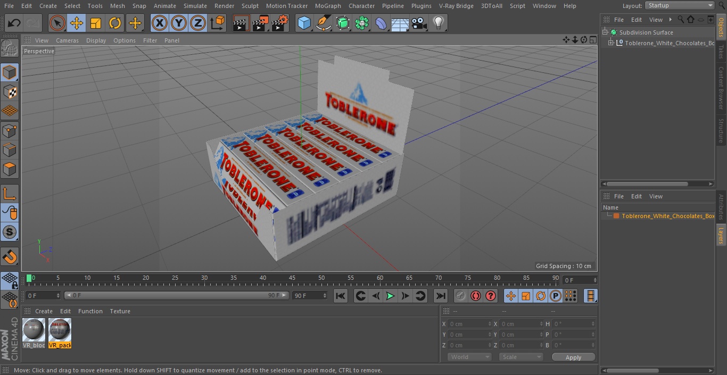
Task: Toggle Y axis lock
Action: click(179, 23)
